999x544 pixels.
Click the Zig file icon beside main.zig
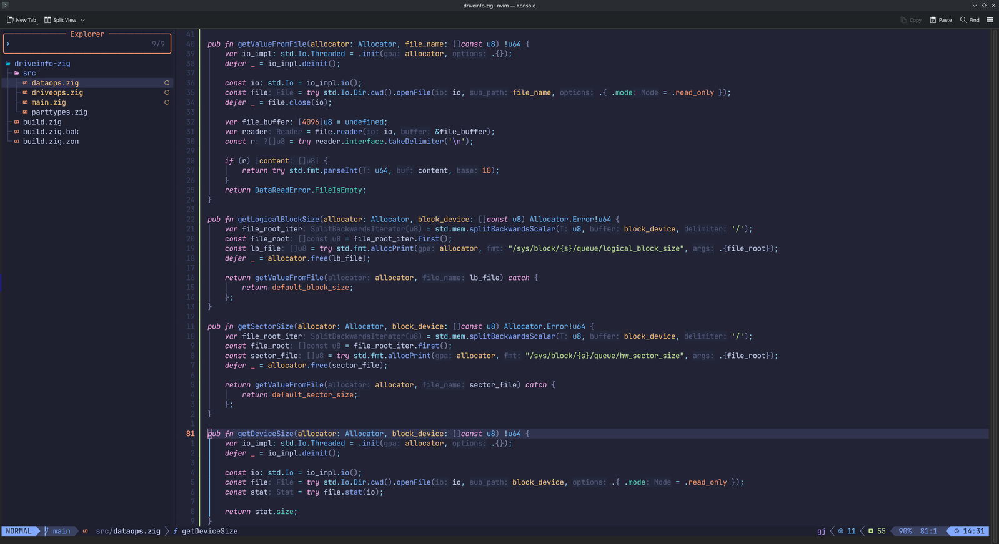25,102
